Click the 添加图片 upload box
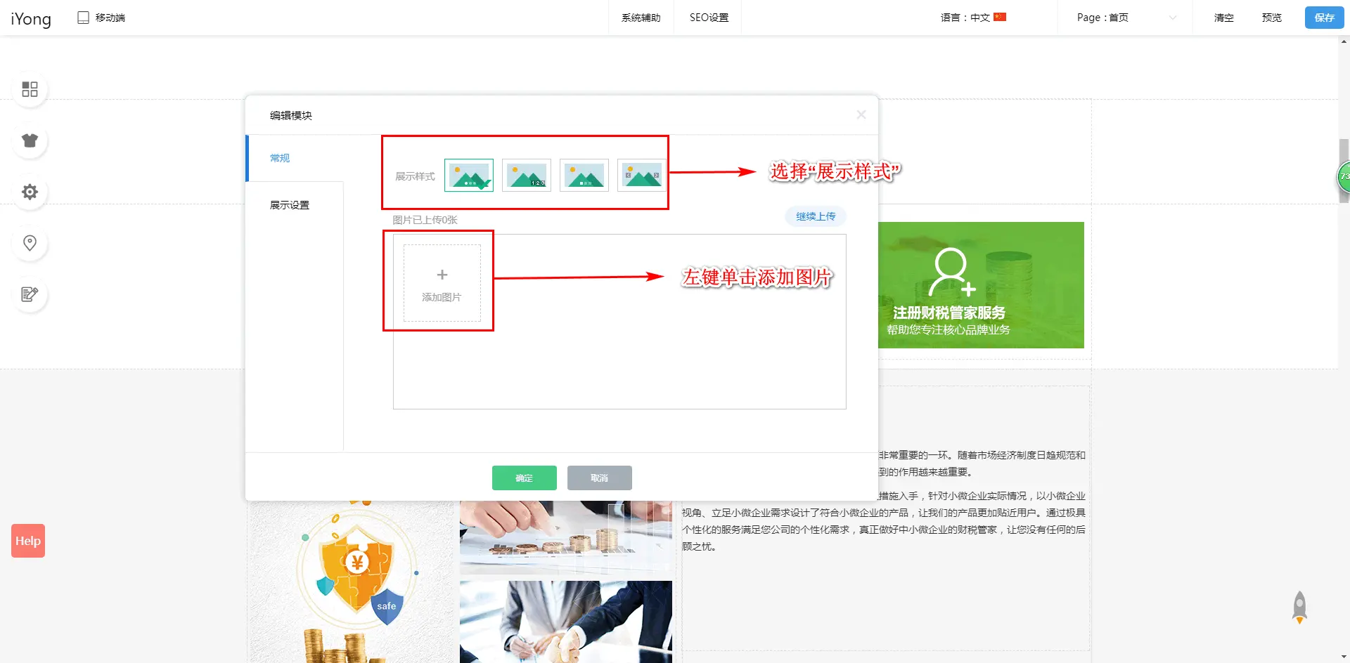Image resolution: width=1350 pixels, height=663 pixels. click(x=442, y=283)
